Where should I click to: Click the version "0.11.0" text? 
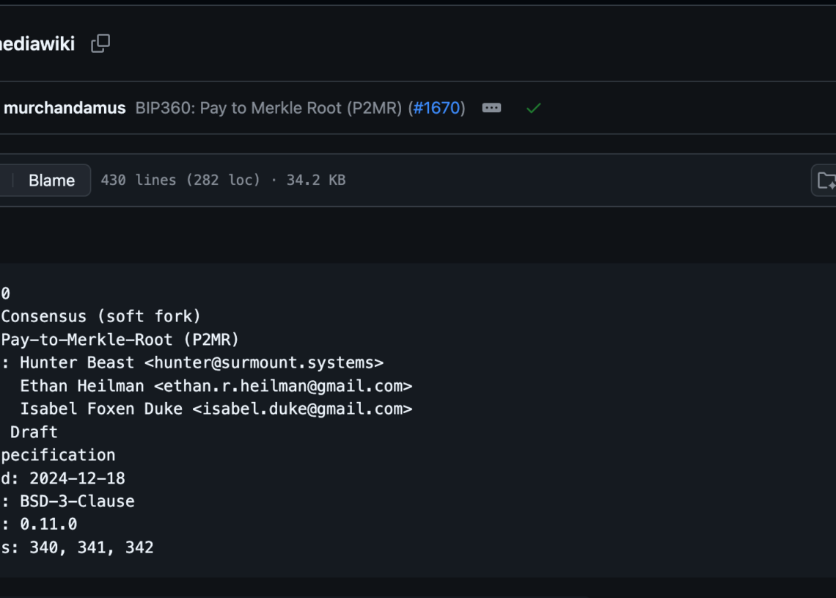point(48,525)
